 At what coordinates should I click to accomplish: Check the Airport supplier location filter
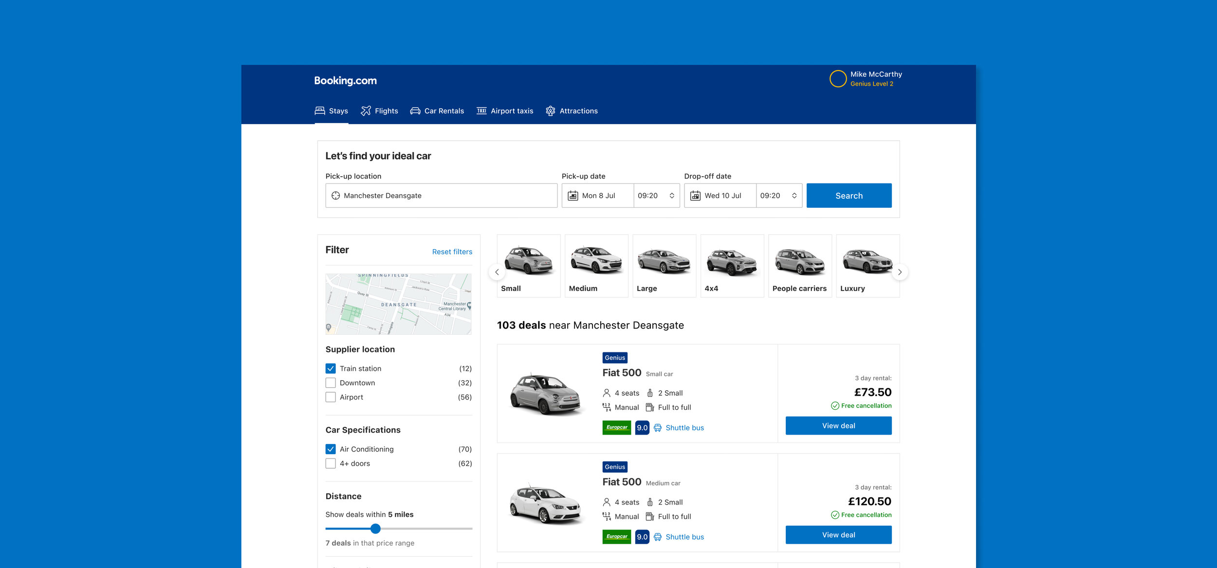pyautogui.click(x=331, y=397)
